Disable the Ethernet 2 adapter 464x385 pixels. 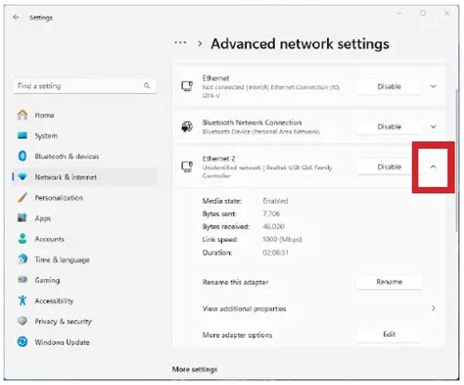(389, 167)
